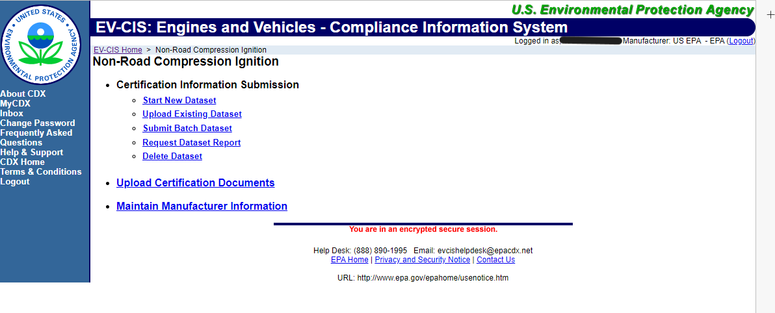The height and width of the screenshot is (313, 775).
Task: Open Start New Dataset link
Action: (x=179, y=100)
